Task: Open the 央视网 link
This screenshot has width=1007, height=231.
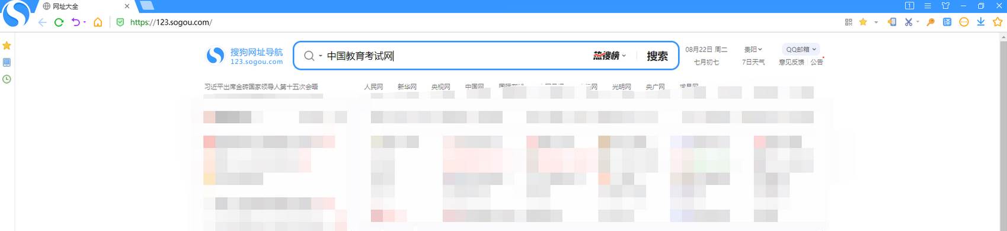Action: tap(440, 86)
